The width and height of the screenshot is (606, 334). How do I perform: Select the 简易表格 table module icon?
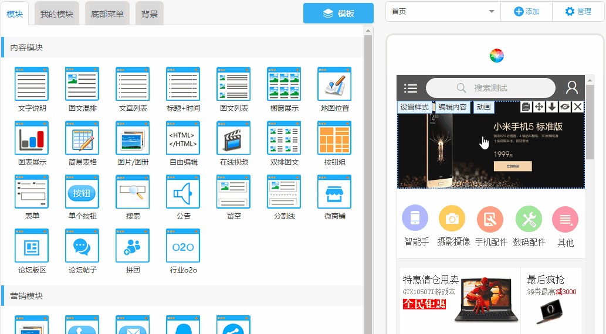coord(82,138)
